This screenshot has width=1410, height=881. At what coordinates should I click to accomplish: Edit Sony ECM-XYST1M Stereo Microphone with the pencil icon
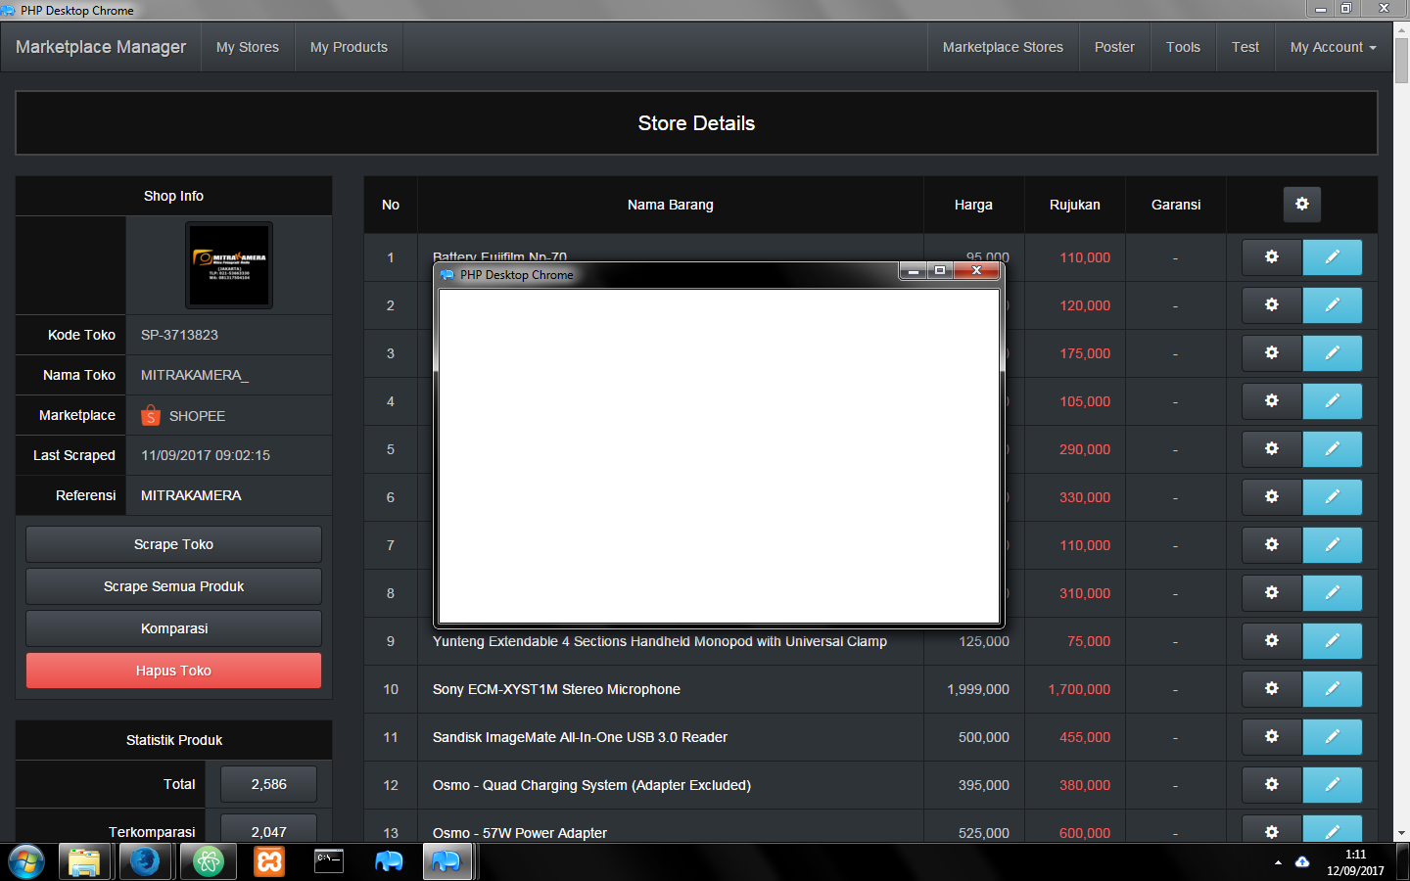click(x=1333, y=689)
